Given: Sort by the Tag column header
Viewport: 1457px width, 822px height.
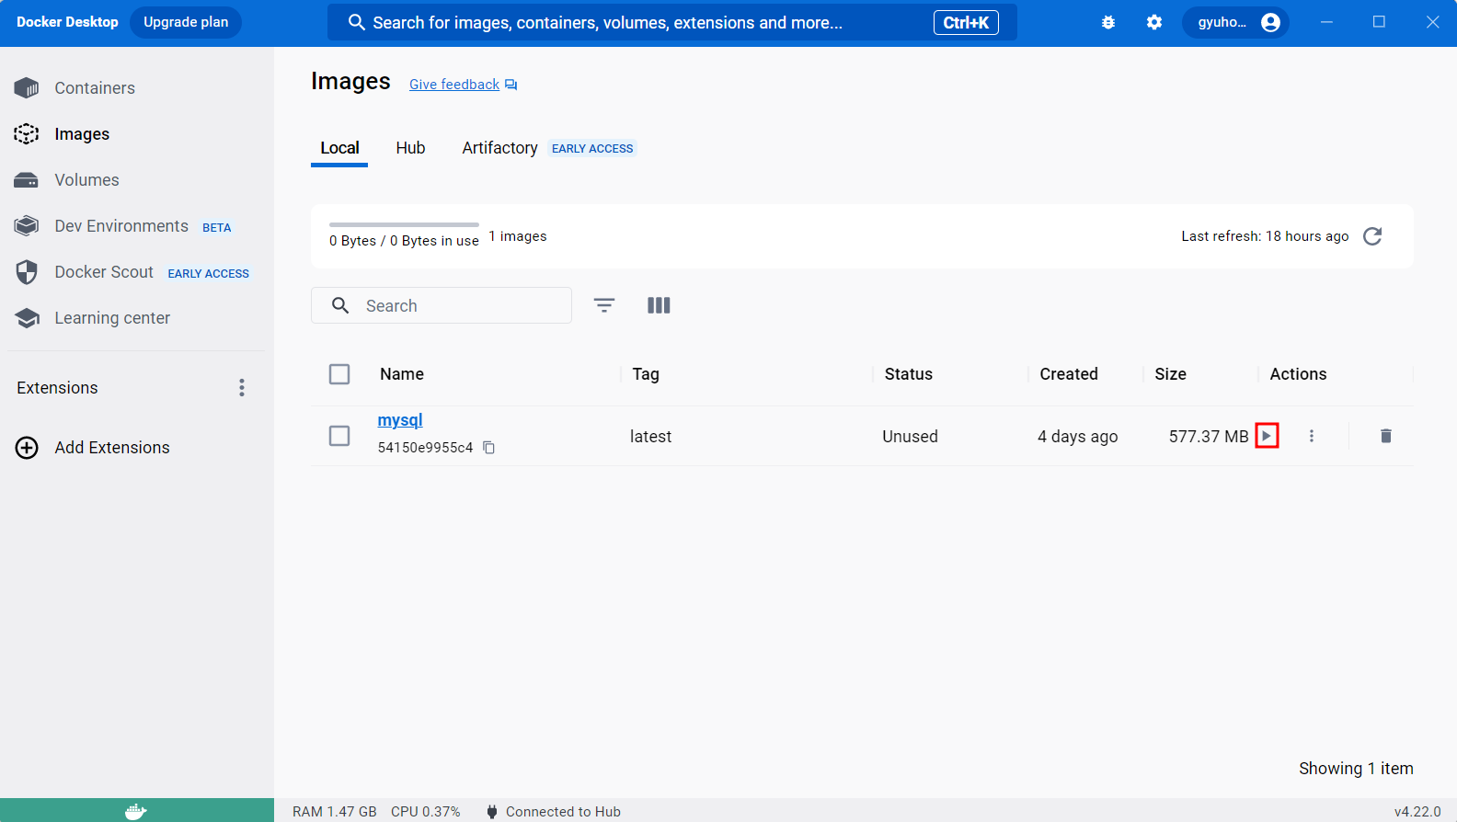Looking at the screenshot, I should tap(646, 374).
